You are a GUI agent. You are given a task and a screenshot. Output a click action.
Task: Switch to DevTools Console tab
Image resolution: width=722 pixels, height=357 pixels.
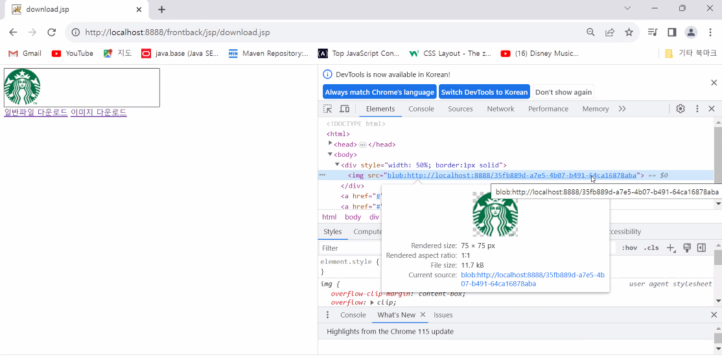pyautogui.click(x=421, y=109)
